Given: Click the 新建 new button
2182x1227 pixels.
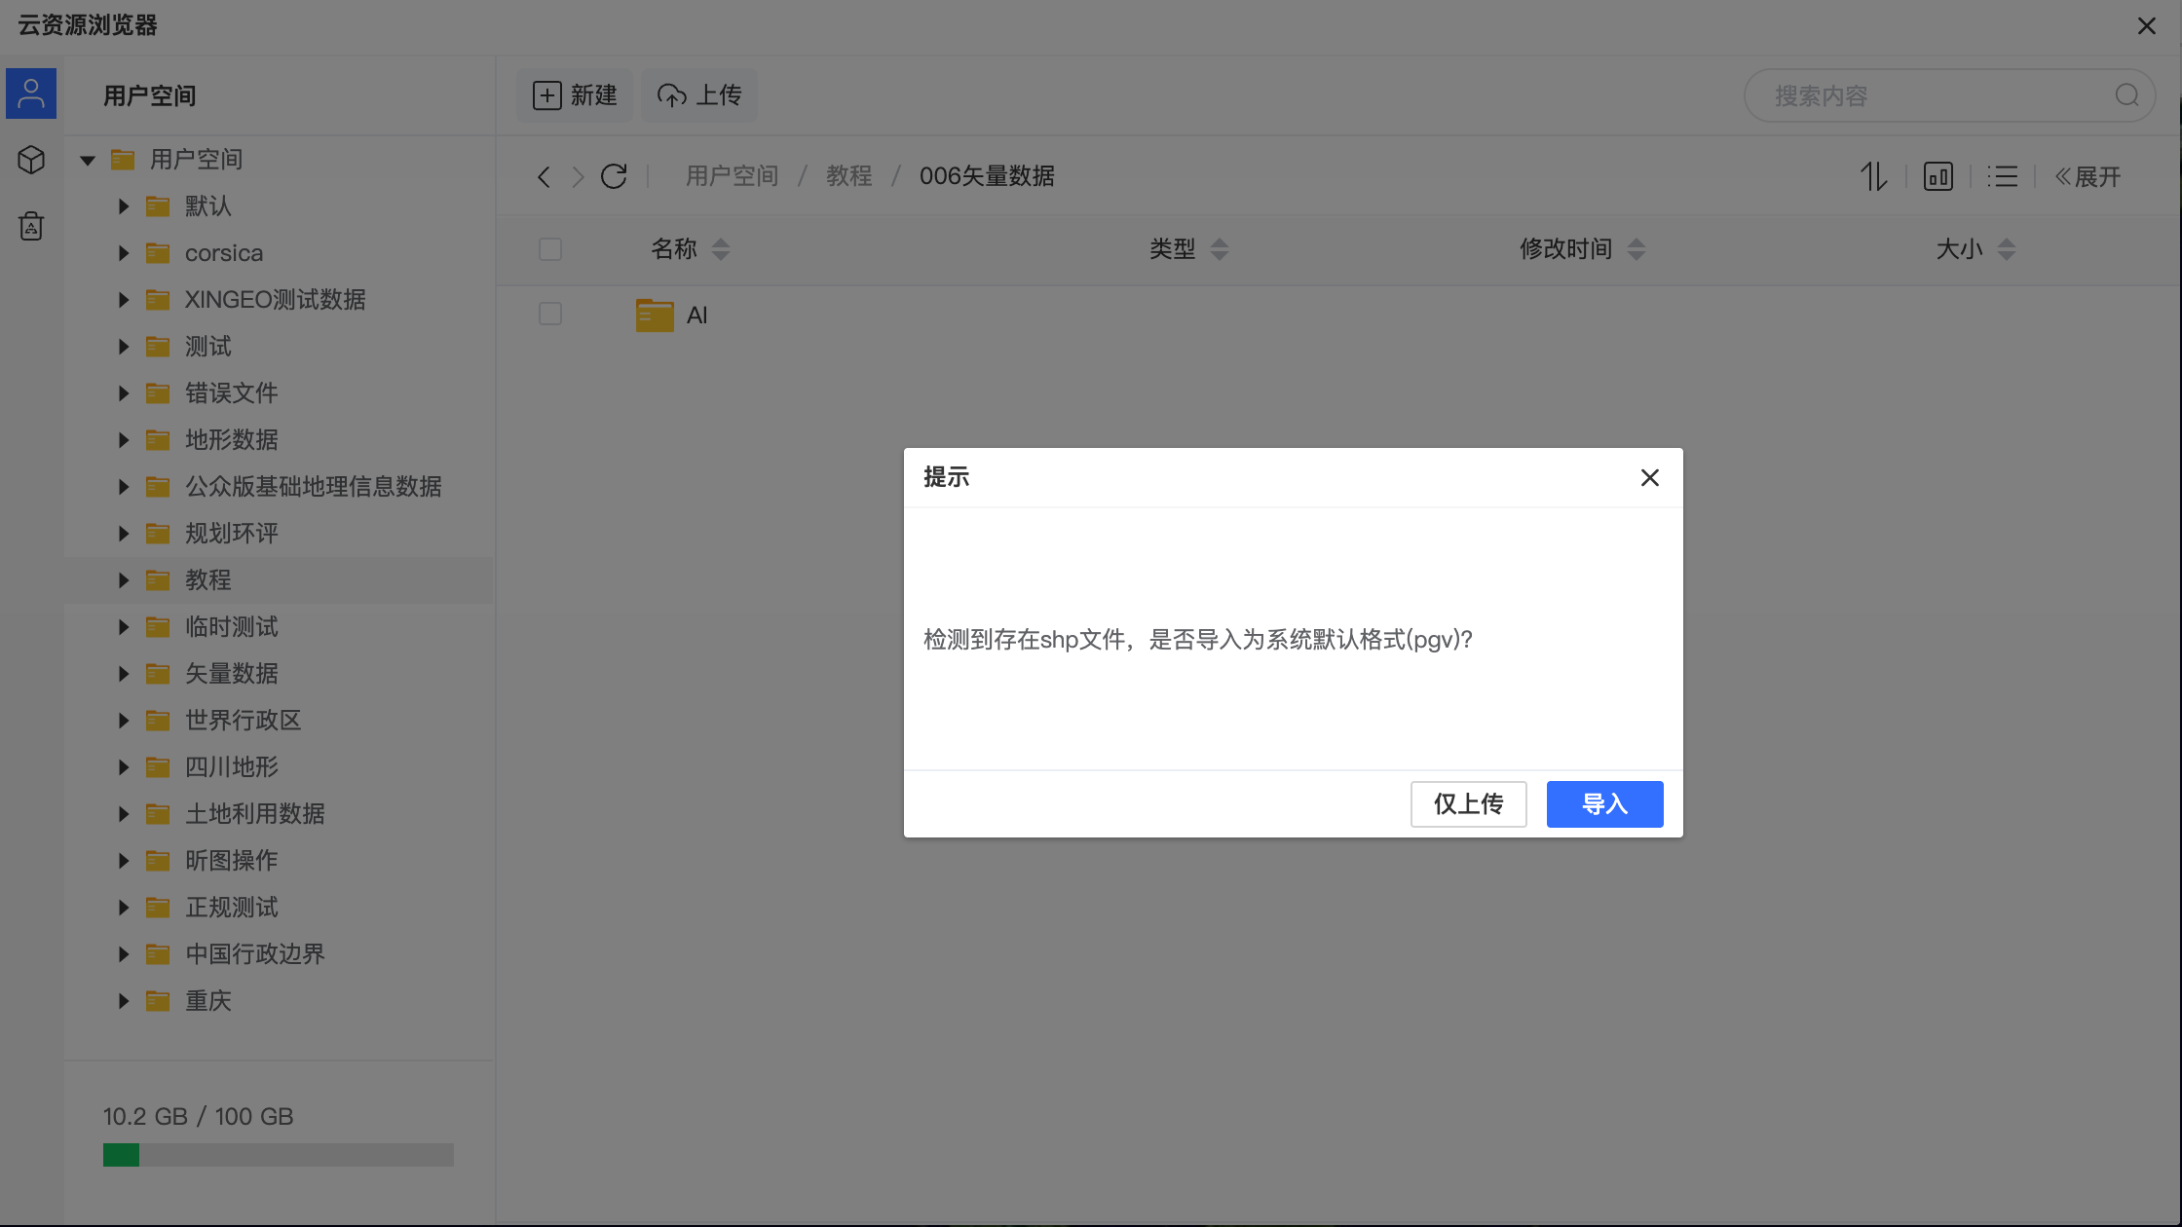Looking at the screenshot, I should (575, 95).
